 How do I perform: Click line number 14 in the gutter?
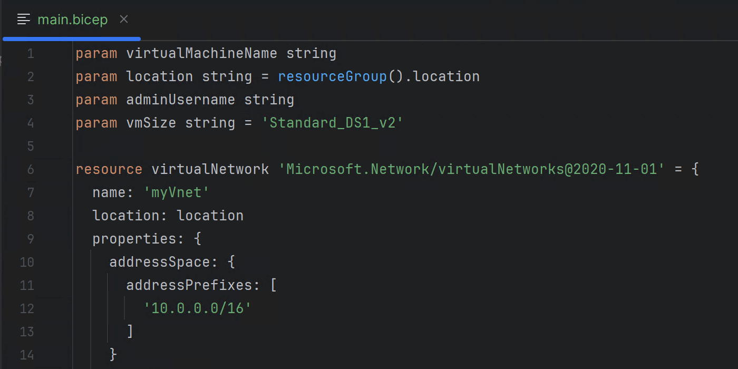27,355
